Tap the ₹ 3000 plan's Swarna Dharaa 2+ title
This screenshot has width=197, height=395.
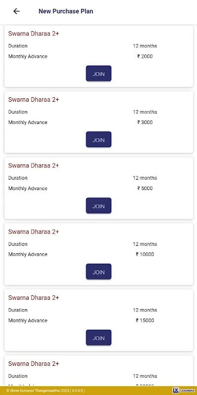(x=33, y=100)
